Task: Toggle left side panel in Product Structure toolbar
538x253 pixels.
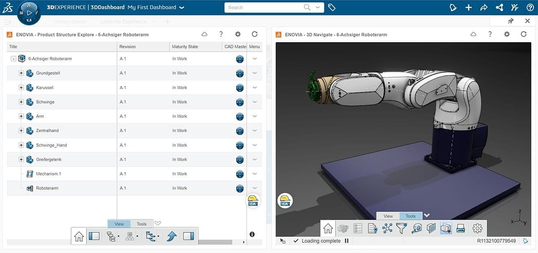Action: click(94, 236)
